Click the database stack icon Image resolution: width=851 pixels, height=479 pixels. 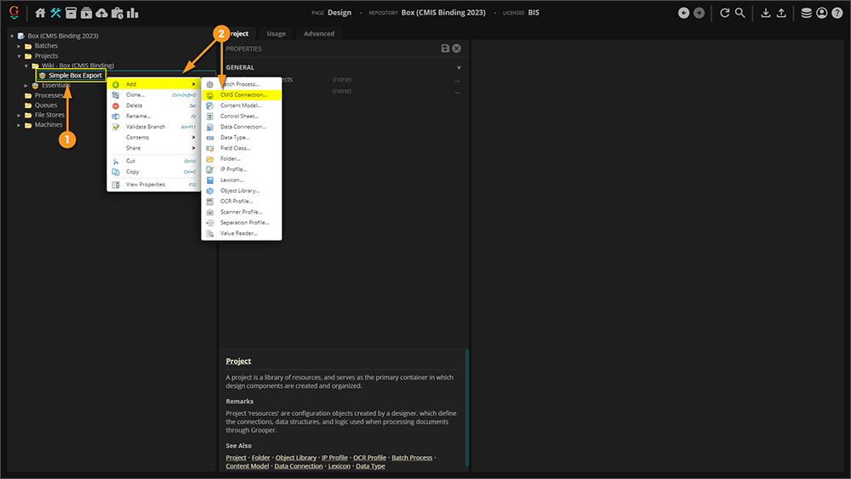click(807, 13)
